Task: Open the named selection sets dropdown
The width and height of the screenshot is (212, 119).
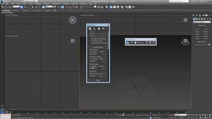Action: (90, 7)
